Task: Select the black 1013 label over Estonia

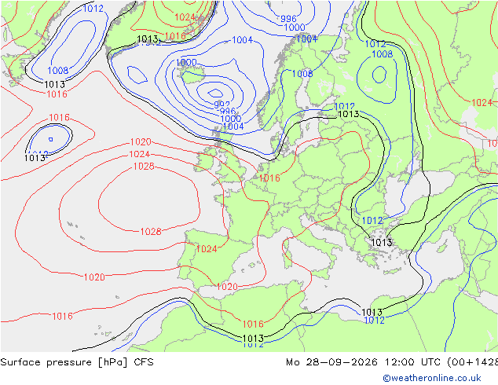Action: (349, 114)
